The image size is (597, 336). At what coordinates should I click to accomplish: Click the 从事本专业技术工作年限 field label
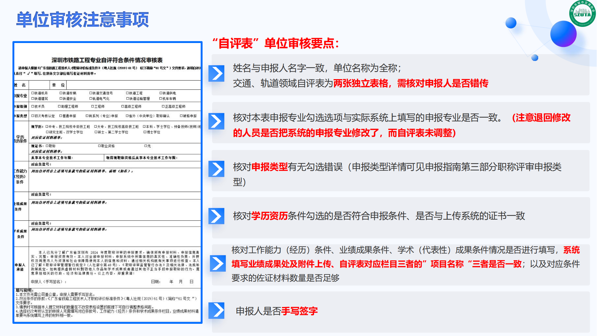pos(52,158)
